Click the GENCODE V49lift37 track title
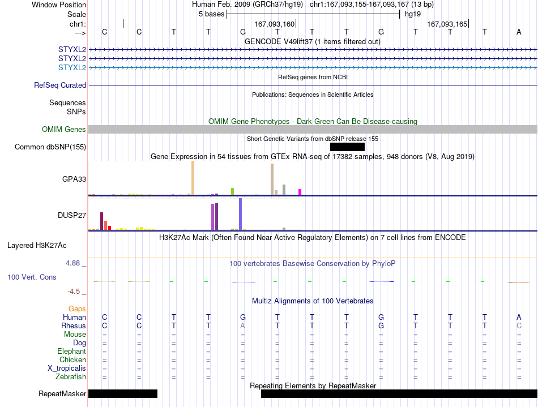Screen dimensions: 538x407 (313, 41)
